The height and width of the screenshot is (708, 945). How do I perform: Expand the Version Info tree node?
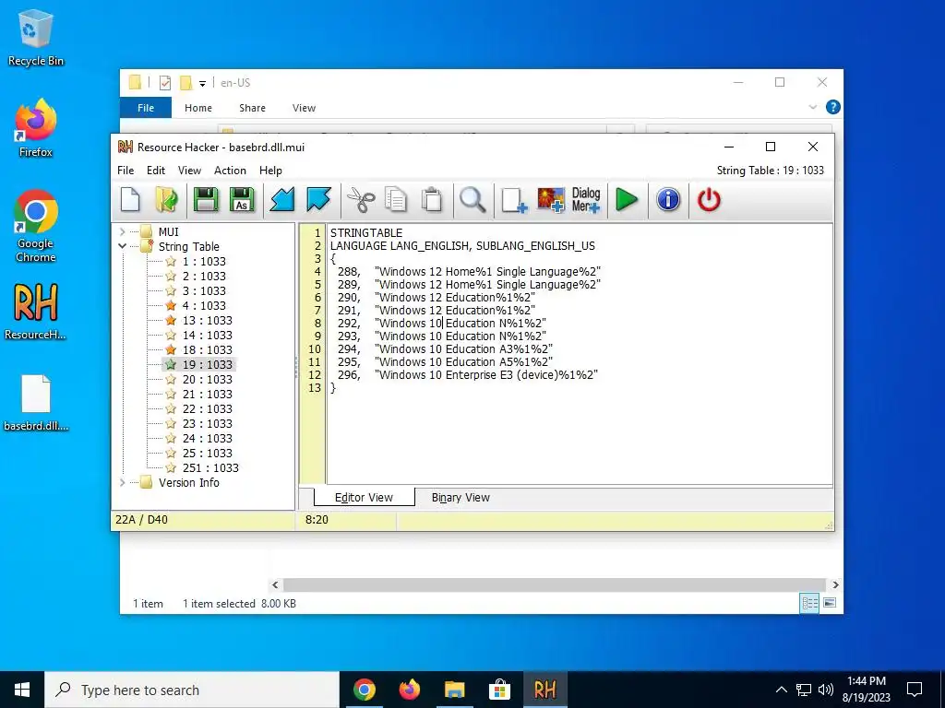123,482
